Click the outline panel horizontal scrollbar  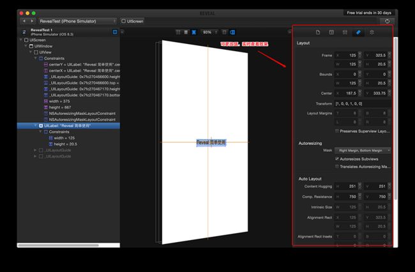[x=58, y=245]
